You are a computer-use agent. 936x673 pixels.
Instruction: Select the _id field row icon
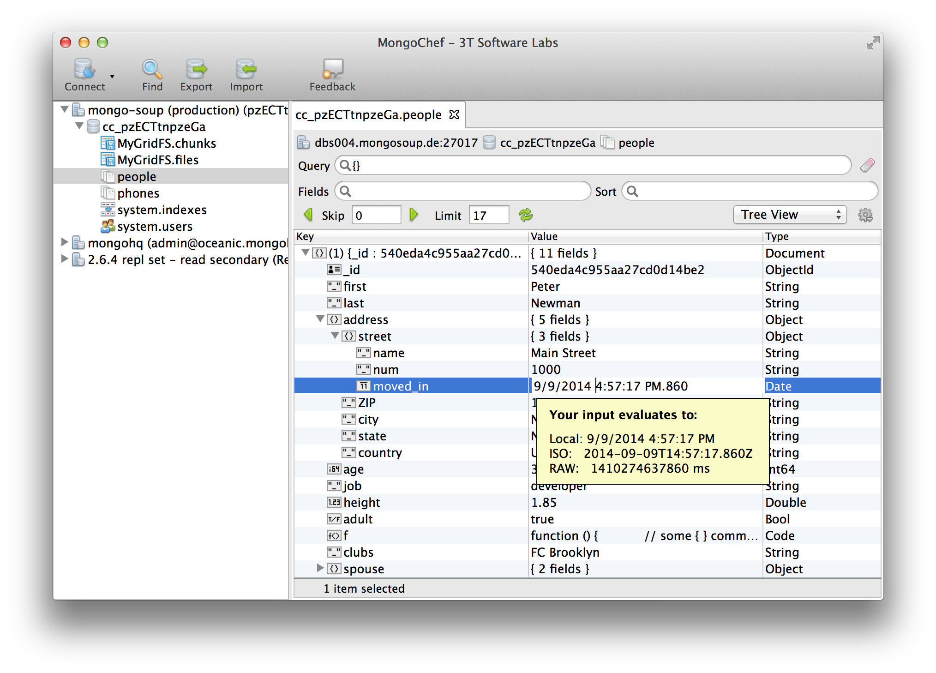pos(334,270)
